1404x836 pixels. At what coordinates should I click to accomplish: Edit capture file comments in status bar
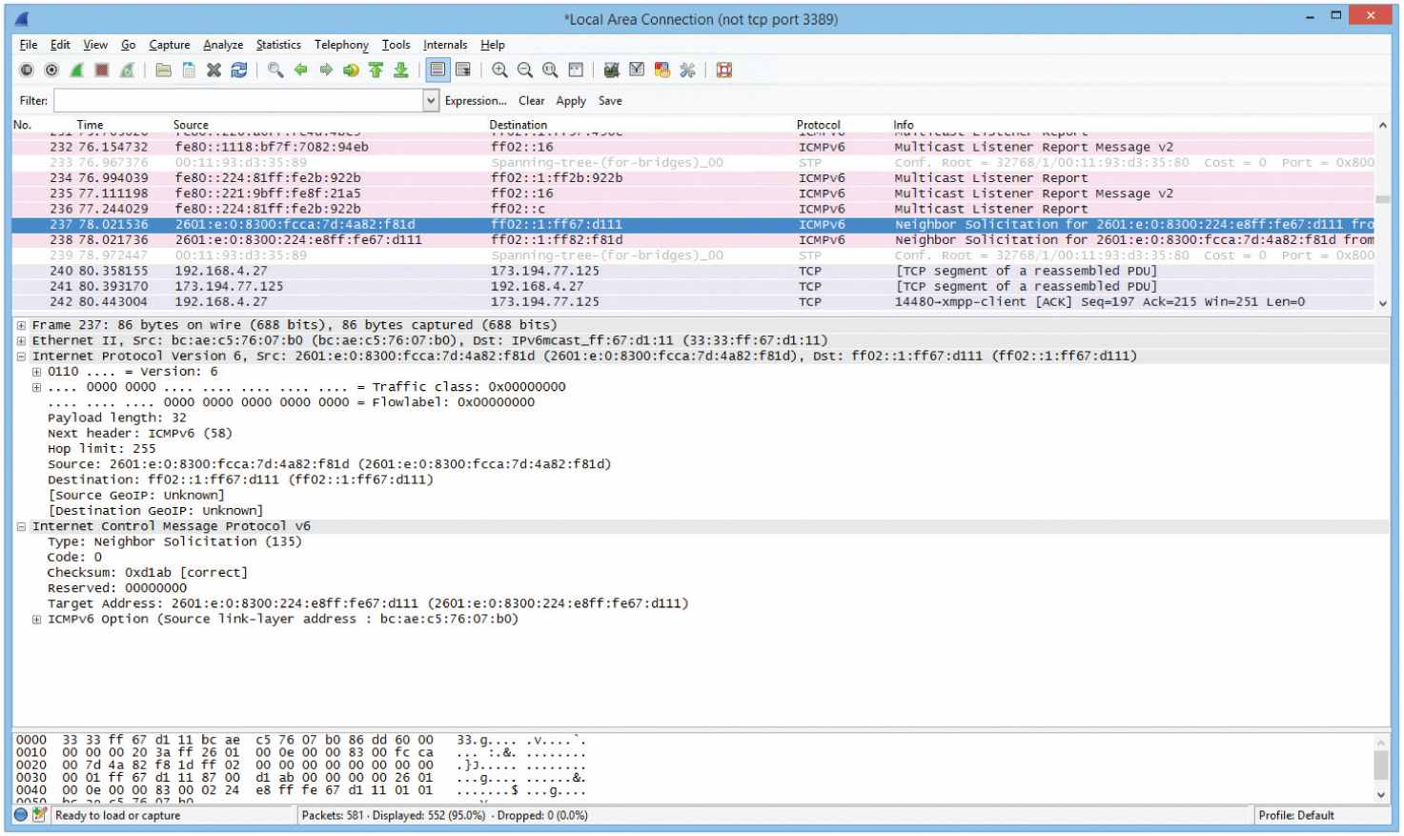point(39,815)
